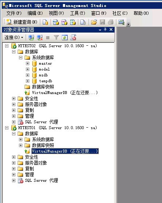Select the HYTEST02 server entry
Screen dimensions: 162x203
click(57, 46)
